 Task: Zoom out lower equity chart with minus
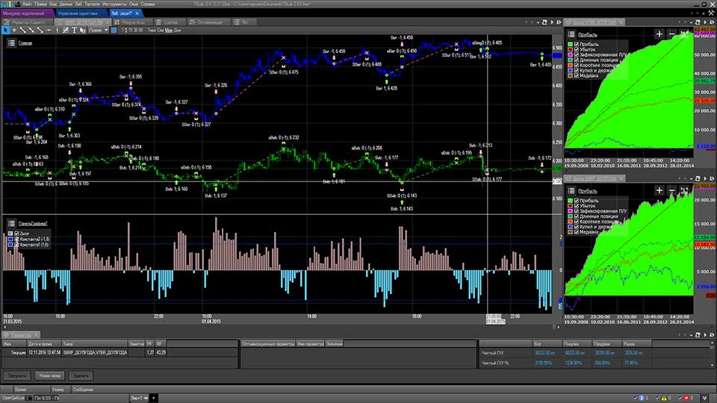click(x=671, y=190)
